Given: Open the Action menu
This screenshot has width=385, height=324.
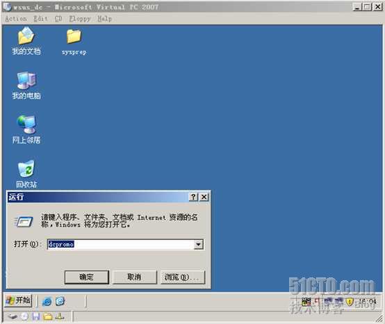Looking at the screenshot, I should pyautogui.click(x=16, y=19).
